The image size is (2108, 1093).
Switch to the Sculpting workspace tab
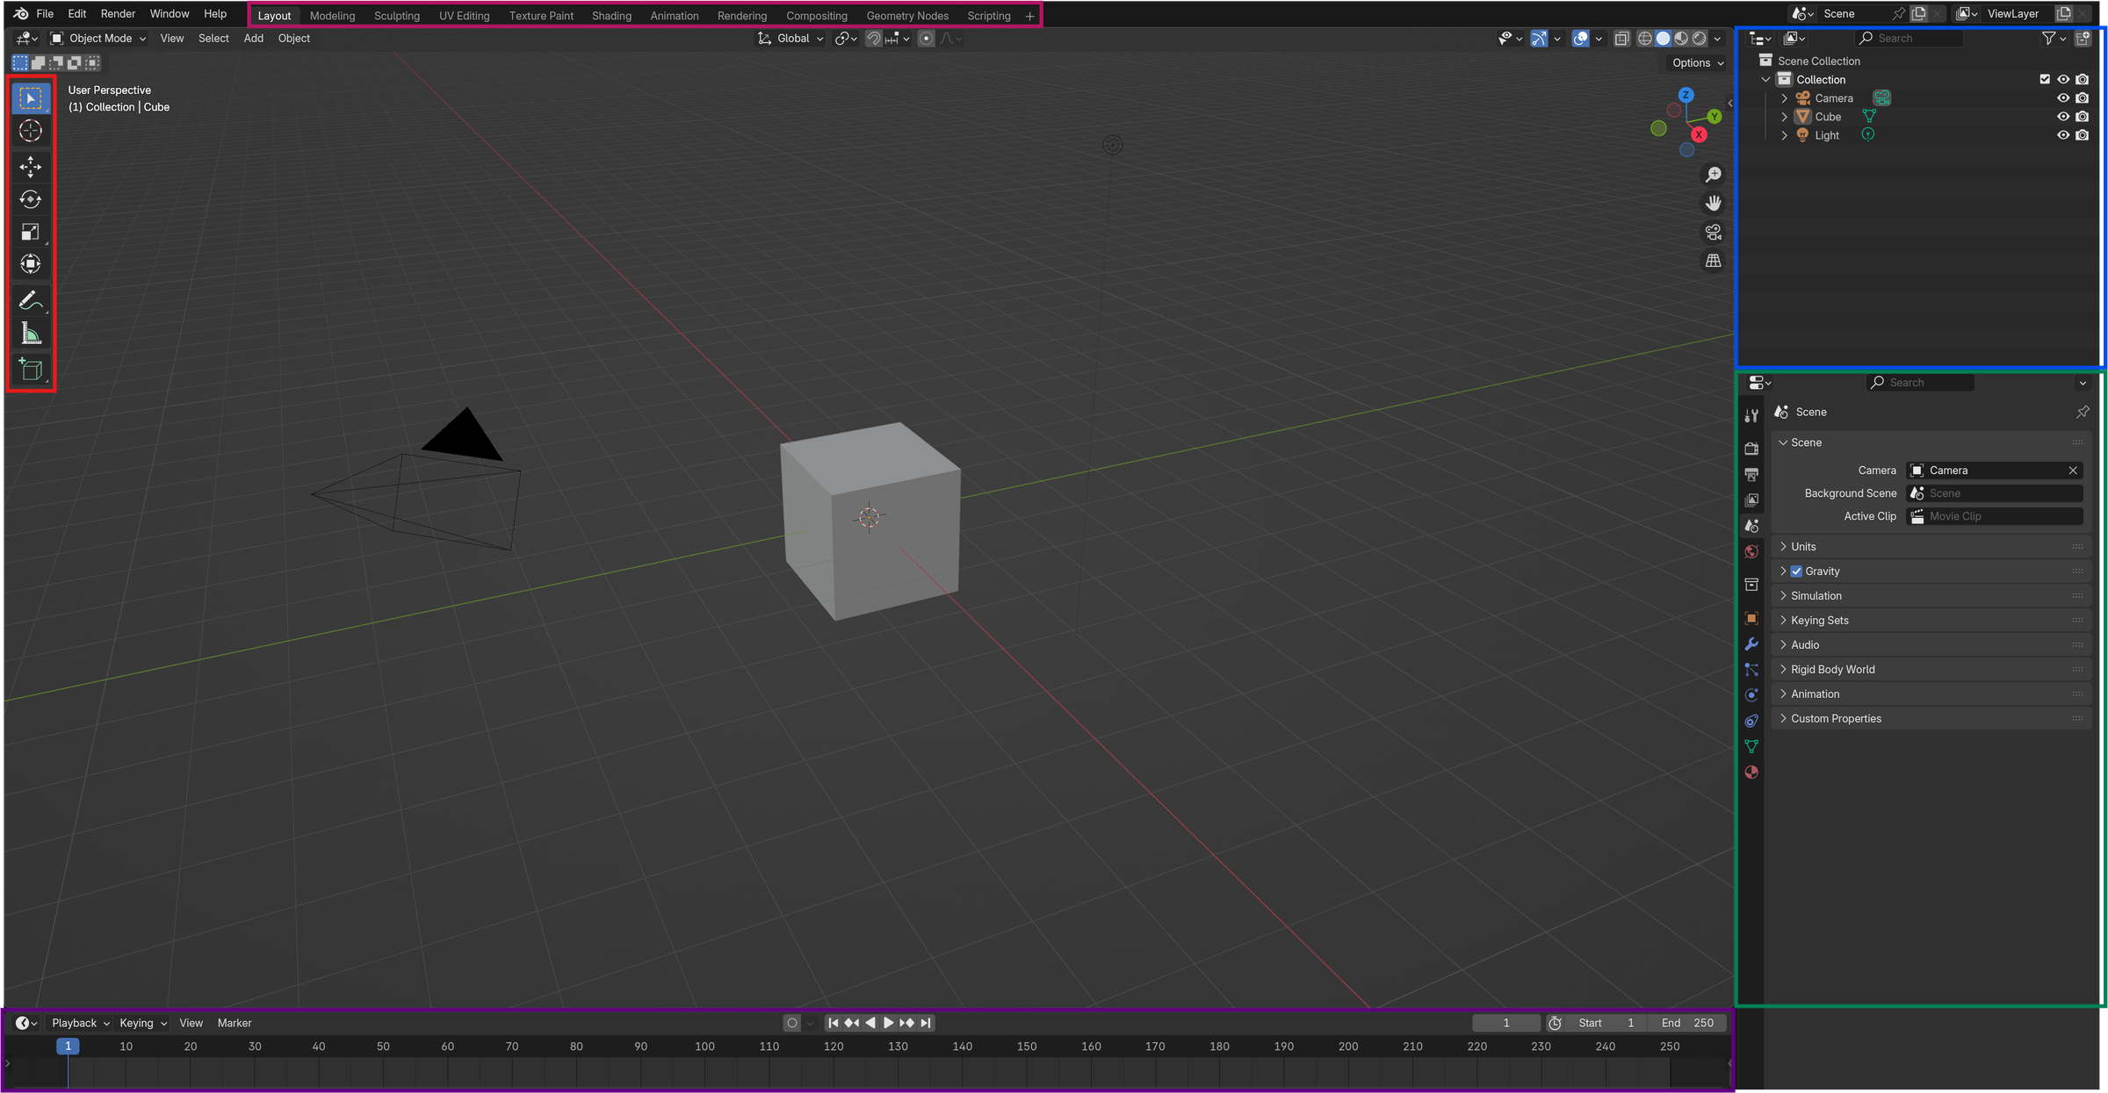(396, 16)
